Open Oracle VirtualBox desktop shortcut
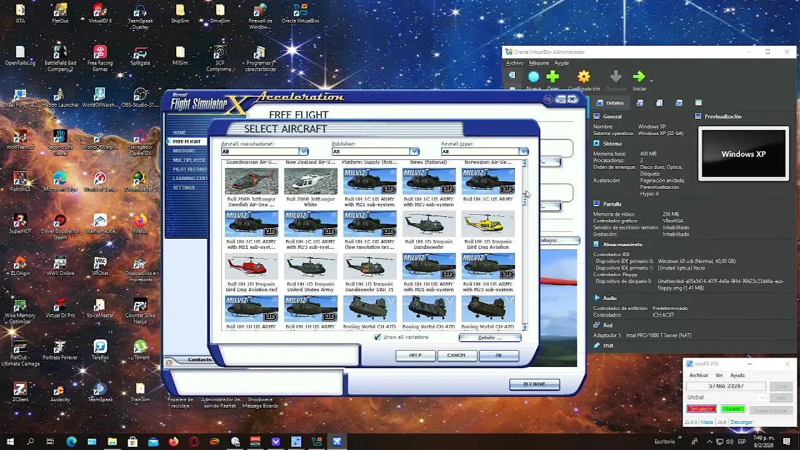800x450 pixels. point(300,14)
